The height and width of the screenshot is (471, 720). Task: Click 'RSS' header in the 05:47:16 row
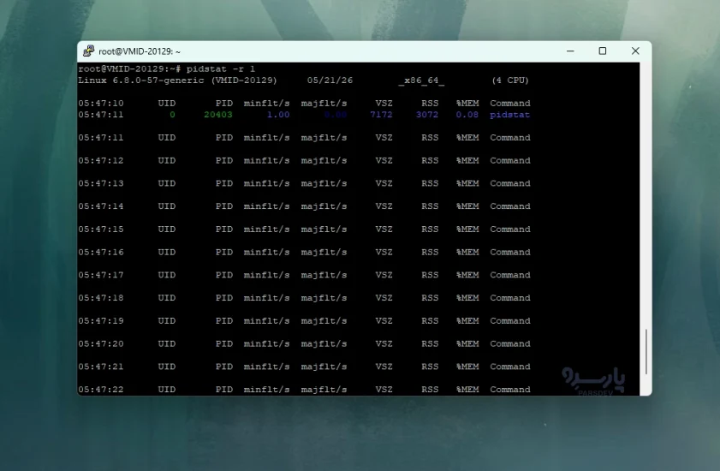click(430, 253)
